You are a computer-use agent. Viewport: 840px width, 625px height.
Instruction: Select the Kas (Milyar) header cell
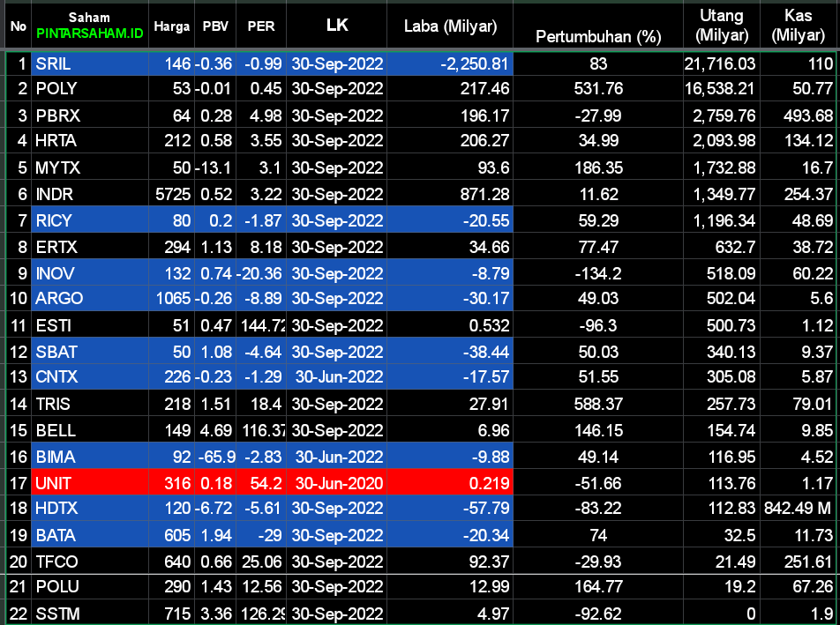799,26
